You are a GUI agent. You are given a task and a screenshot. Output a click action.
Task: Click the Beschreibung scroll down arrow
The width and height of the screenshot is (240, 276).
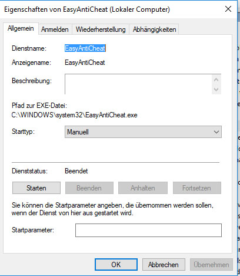(216, 90)
